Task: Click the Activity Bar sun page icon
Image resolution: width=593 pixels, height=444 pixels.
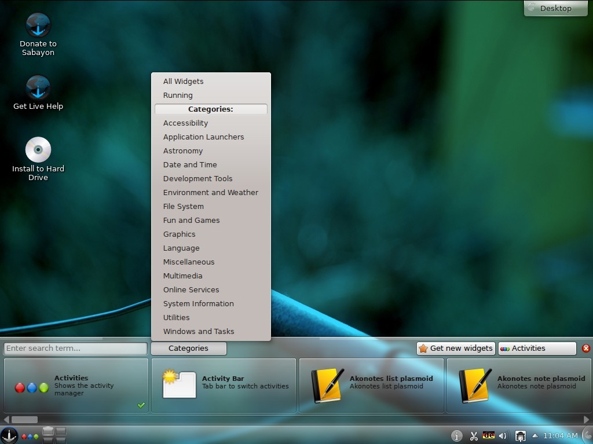Action: point(179,384)
